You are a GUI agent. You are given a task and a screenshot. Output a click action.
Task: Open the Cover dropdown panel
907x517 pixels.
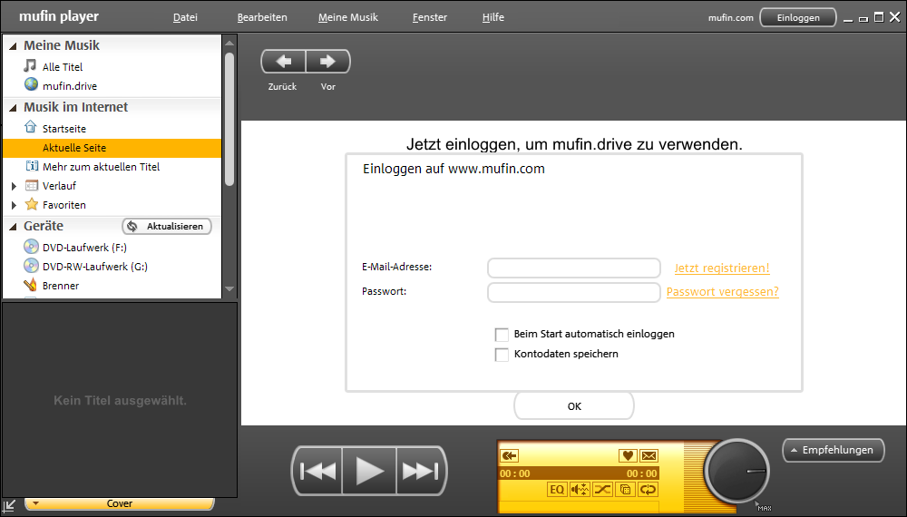(x=120, y=503)
